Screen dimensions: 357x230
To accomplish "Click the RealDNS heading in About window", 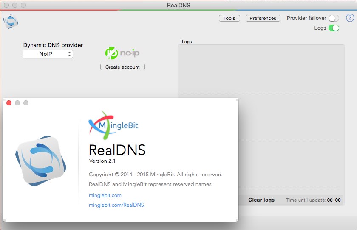I will [117, 150].
